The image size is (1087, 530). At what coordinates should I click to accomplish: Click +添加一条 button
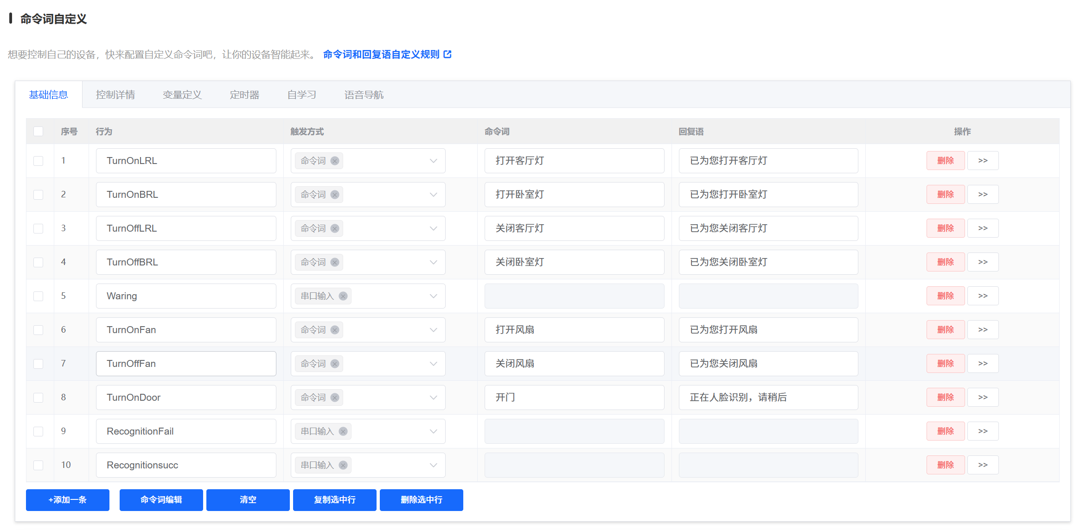(68, 500)
